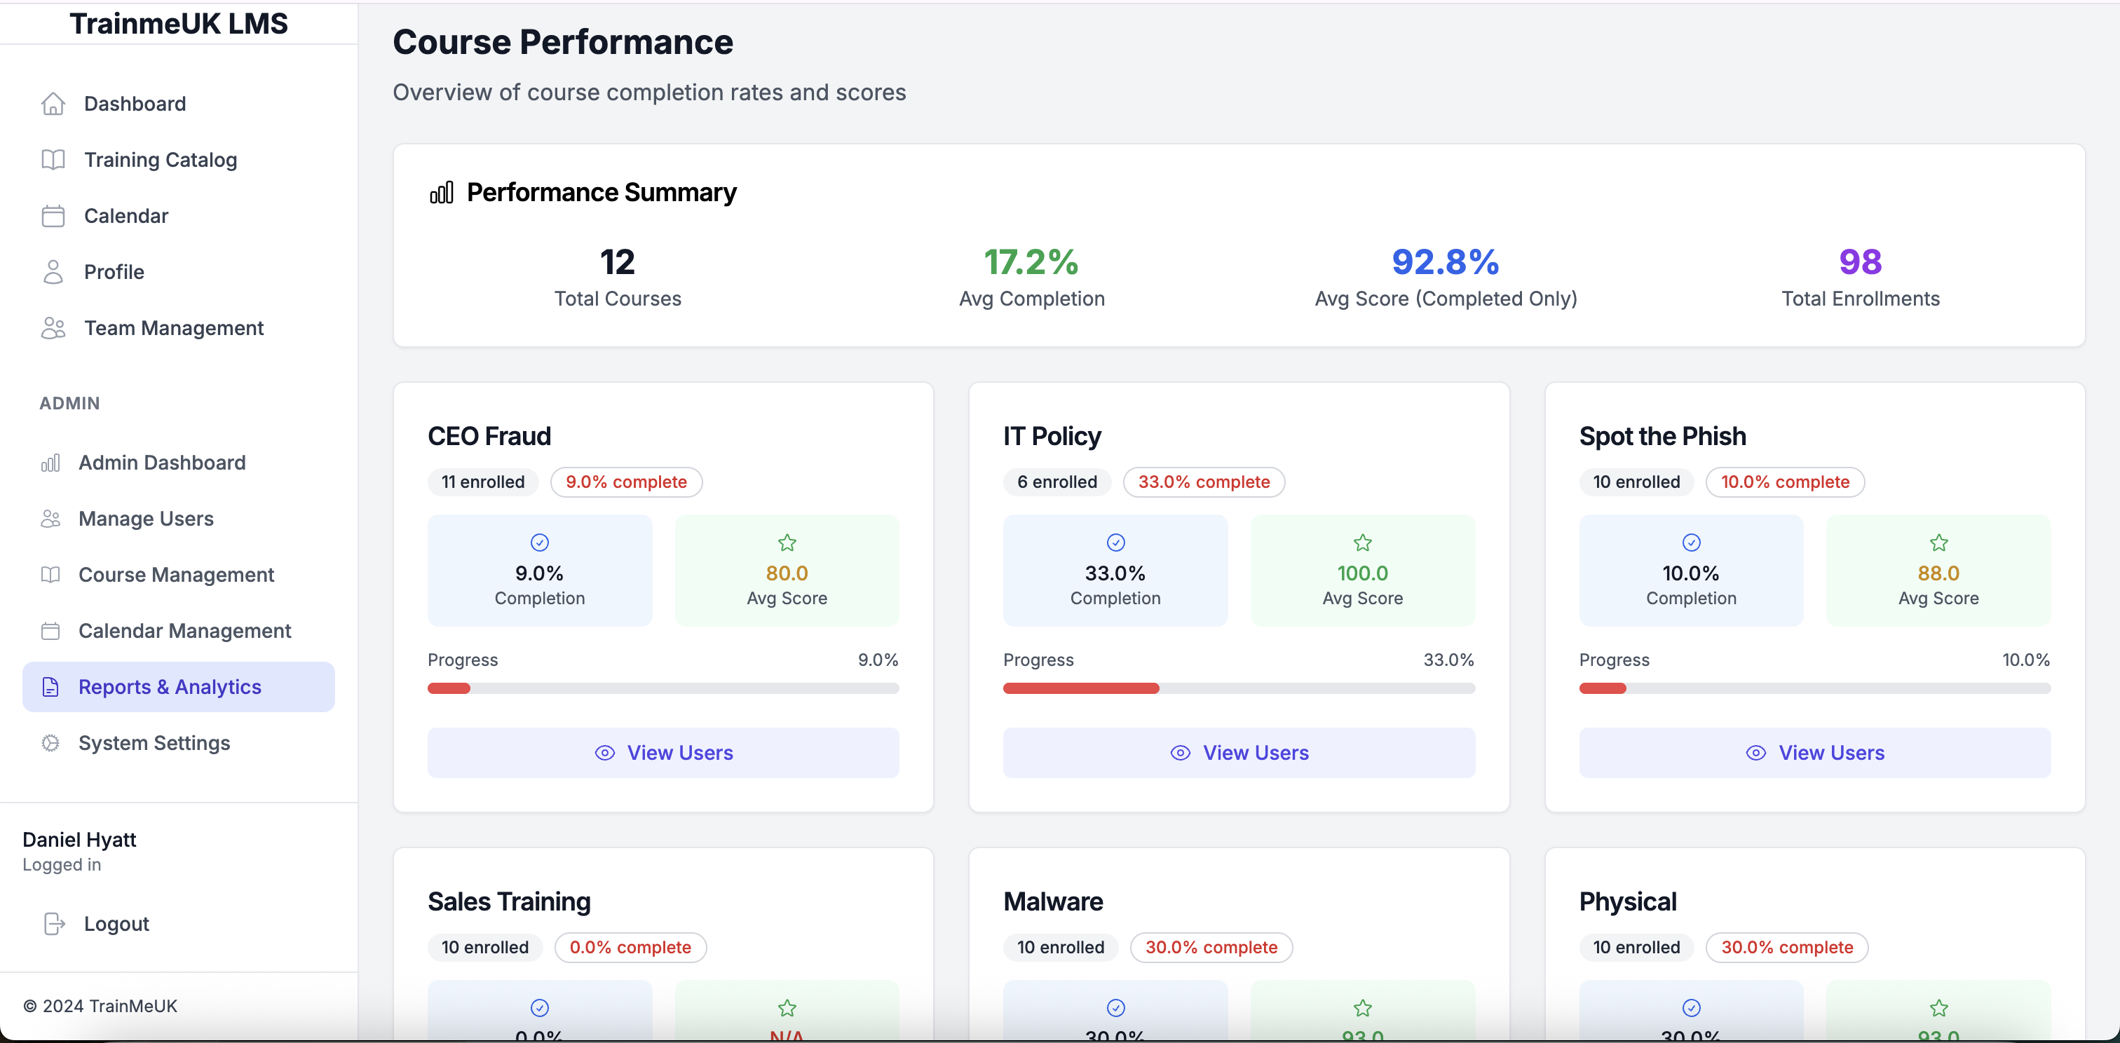Click the Team Management people icon

tap(53, 327)
